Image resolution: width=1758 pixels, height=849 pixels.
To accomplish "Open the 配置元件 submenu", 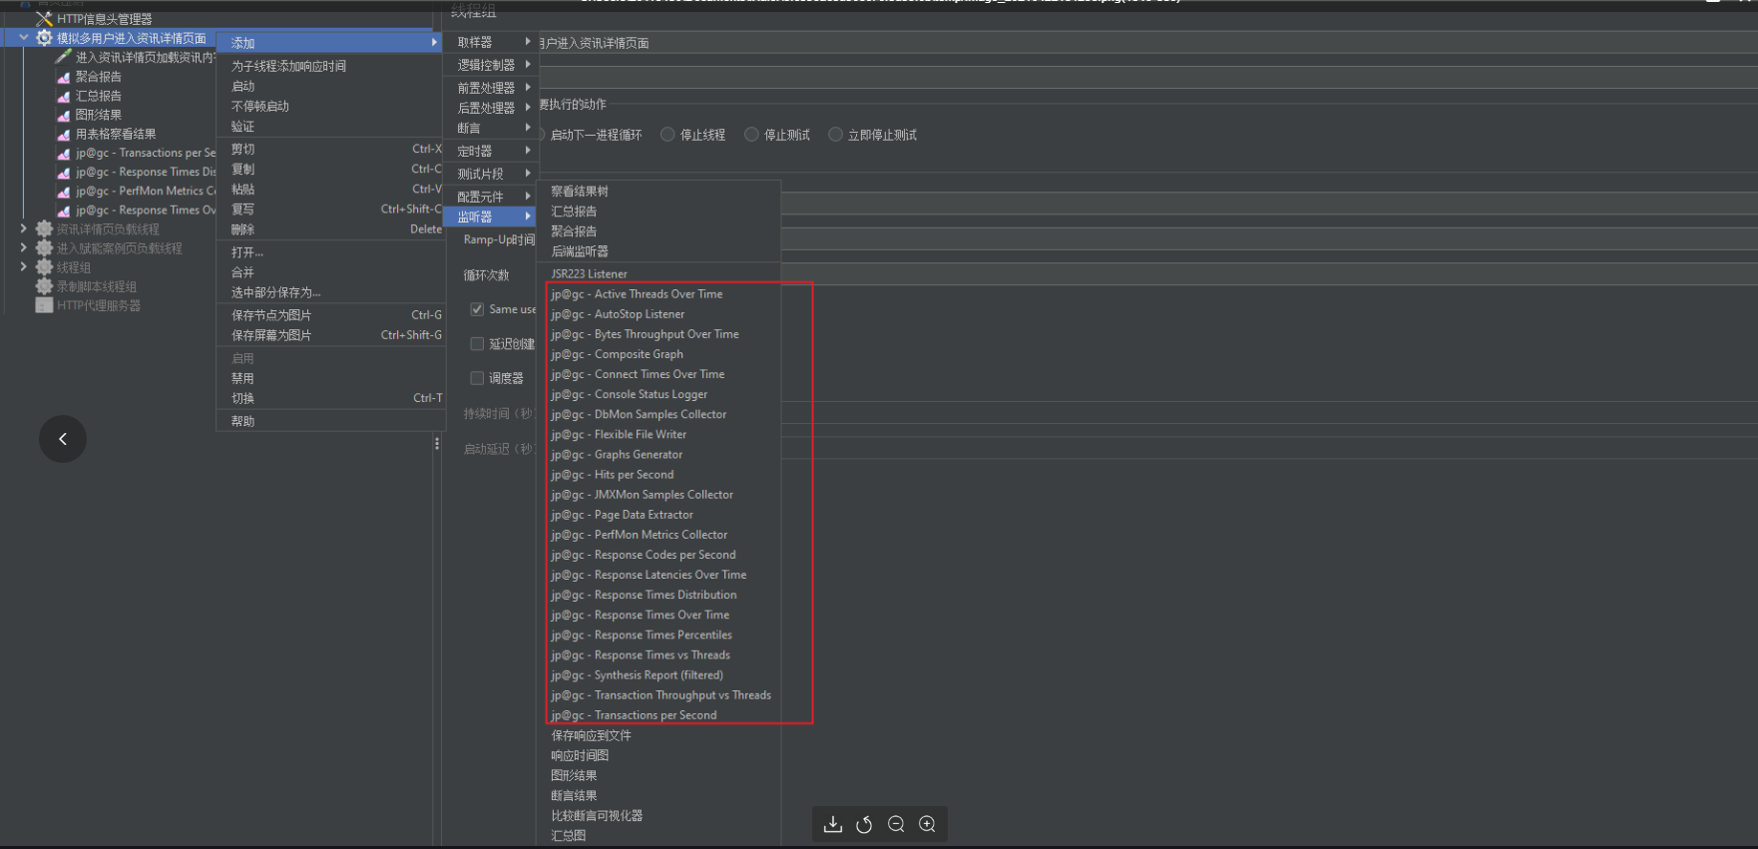I will pos(493,197).
